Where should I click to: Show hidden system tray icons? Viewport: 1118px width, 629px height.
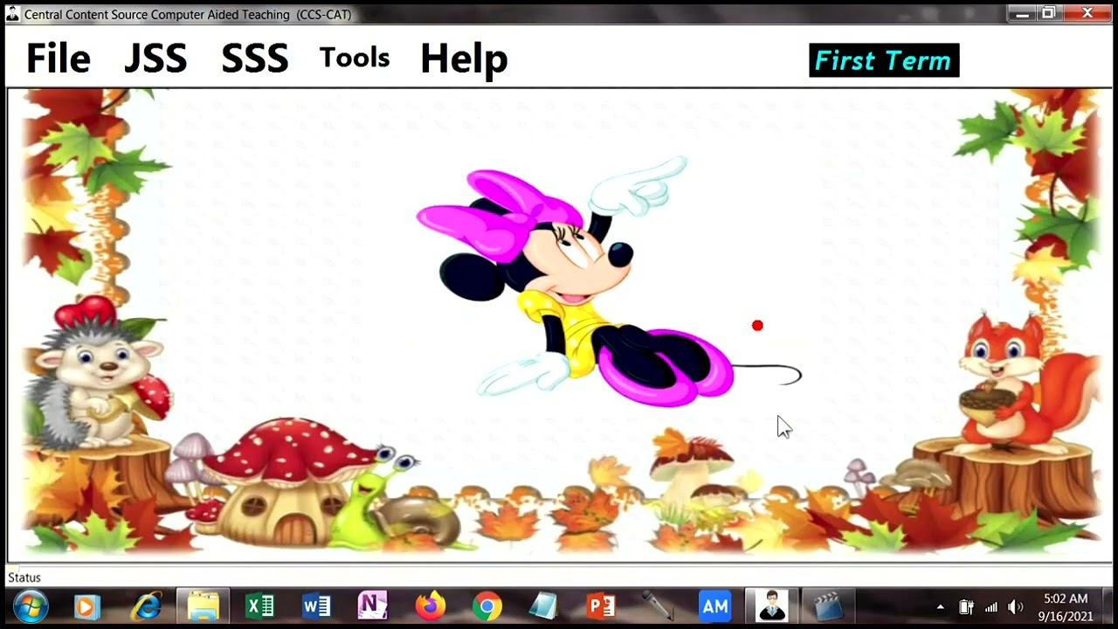[x=940, y=607]
